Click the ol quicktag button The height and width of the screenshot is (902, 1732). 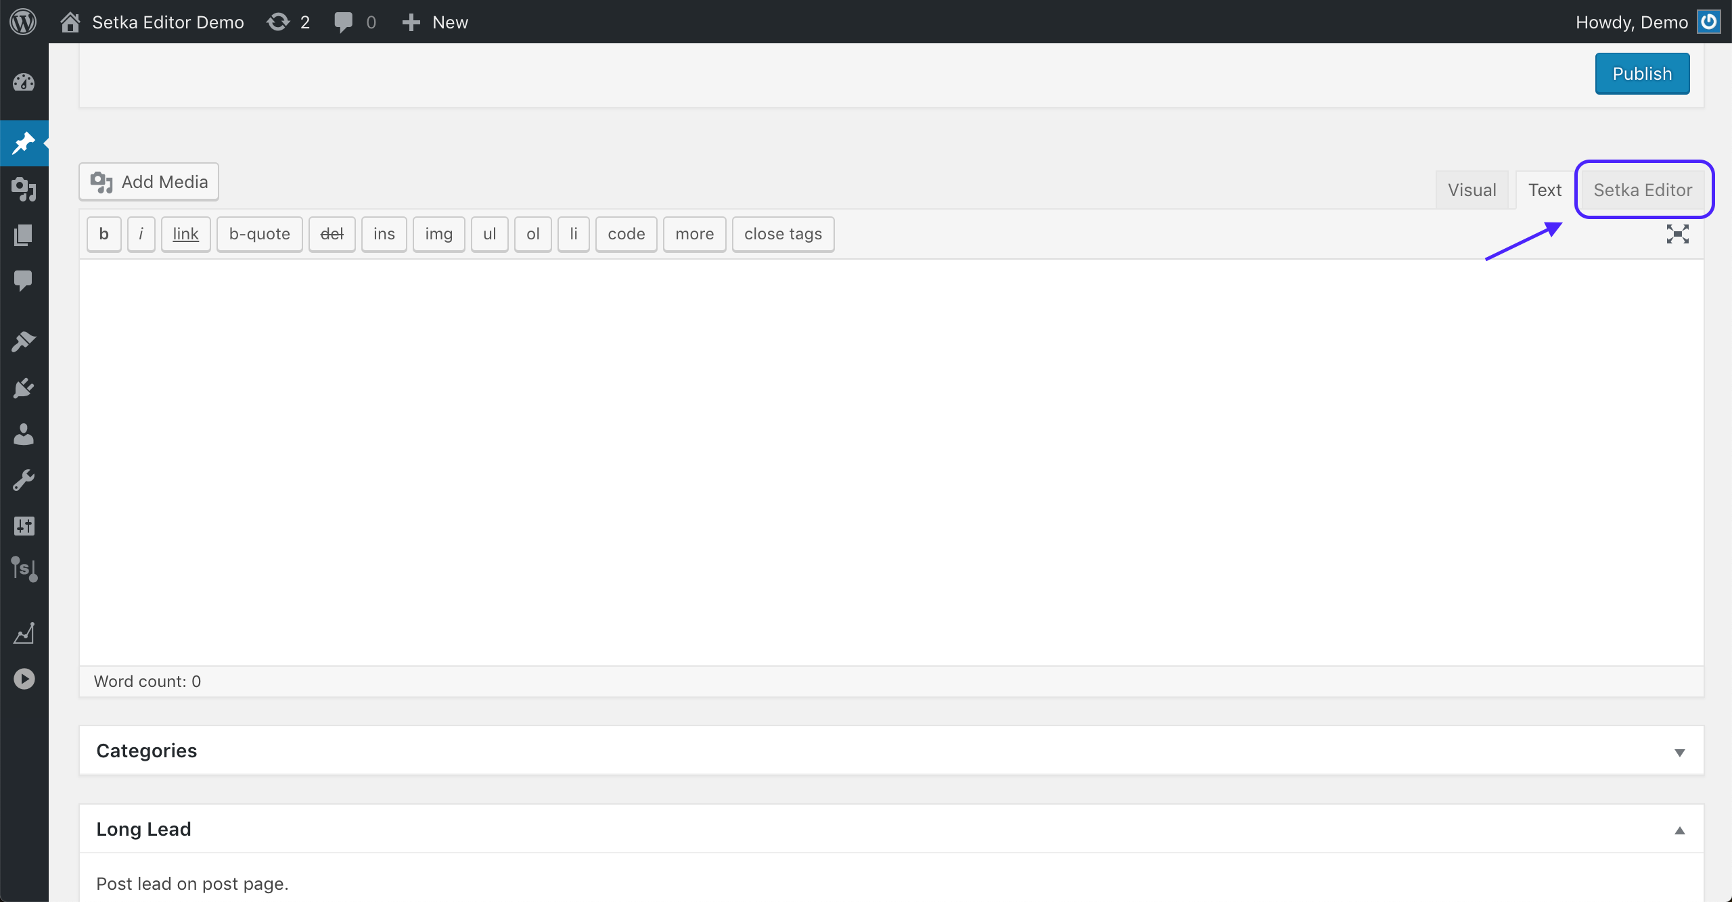(x=532, y=234)
